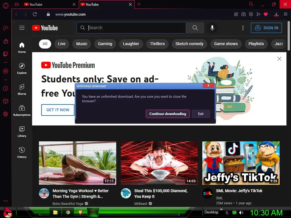Click the sidebar three-dots setup icon
Viewport: 291px width, 218px height.
tap(6, 201)
